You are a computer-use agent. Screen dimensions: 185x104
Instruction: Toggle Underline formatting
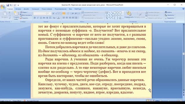pyautogui.click(x=41, y=18)
